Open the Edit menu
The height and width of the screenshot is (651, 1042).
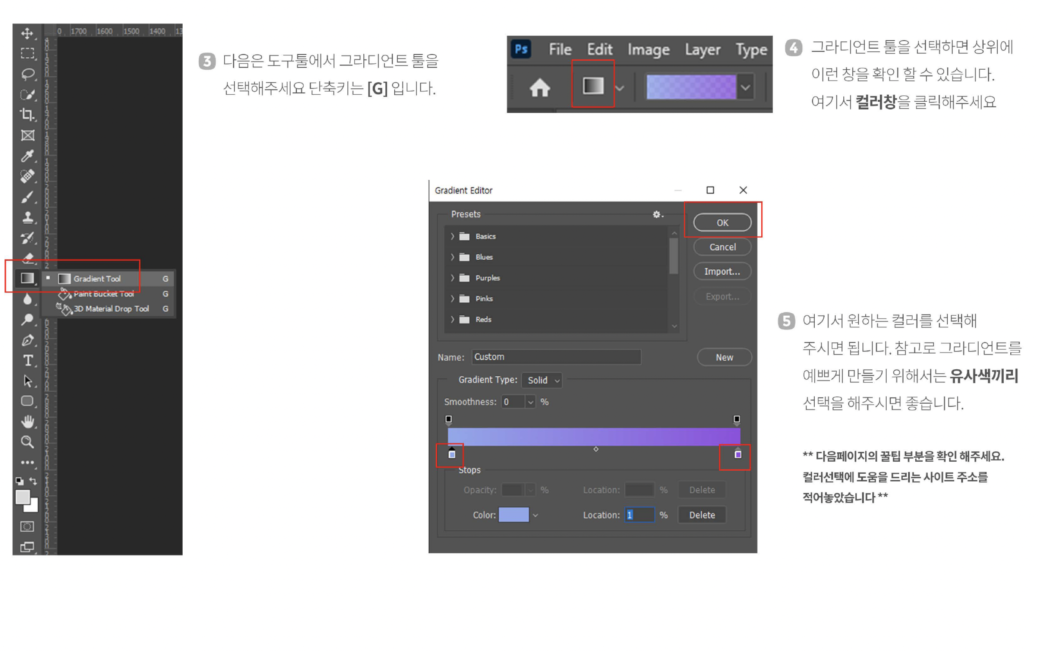(x=599, y=50)
